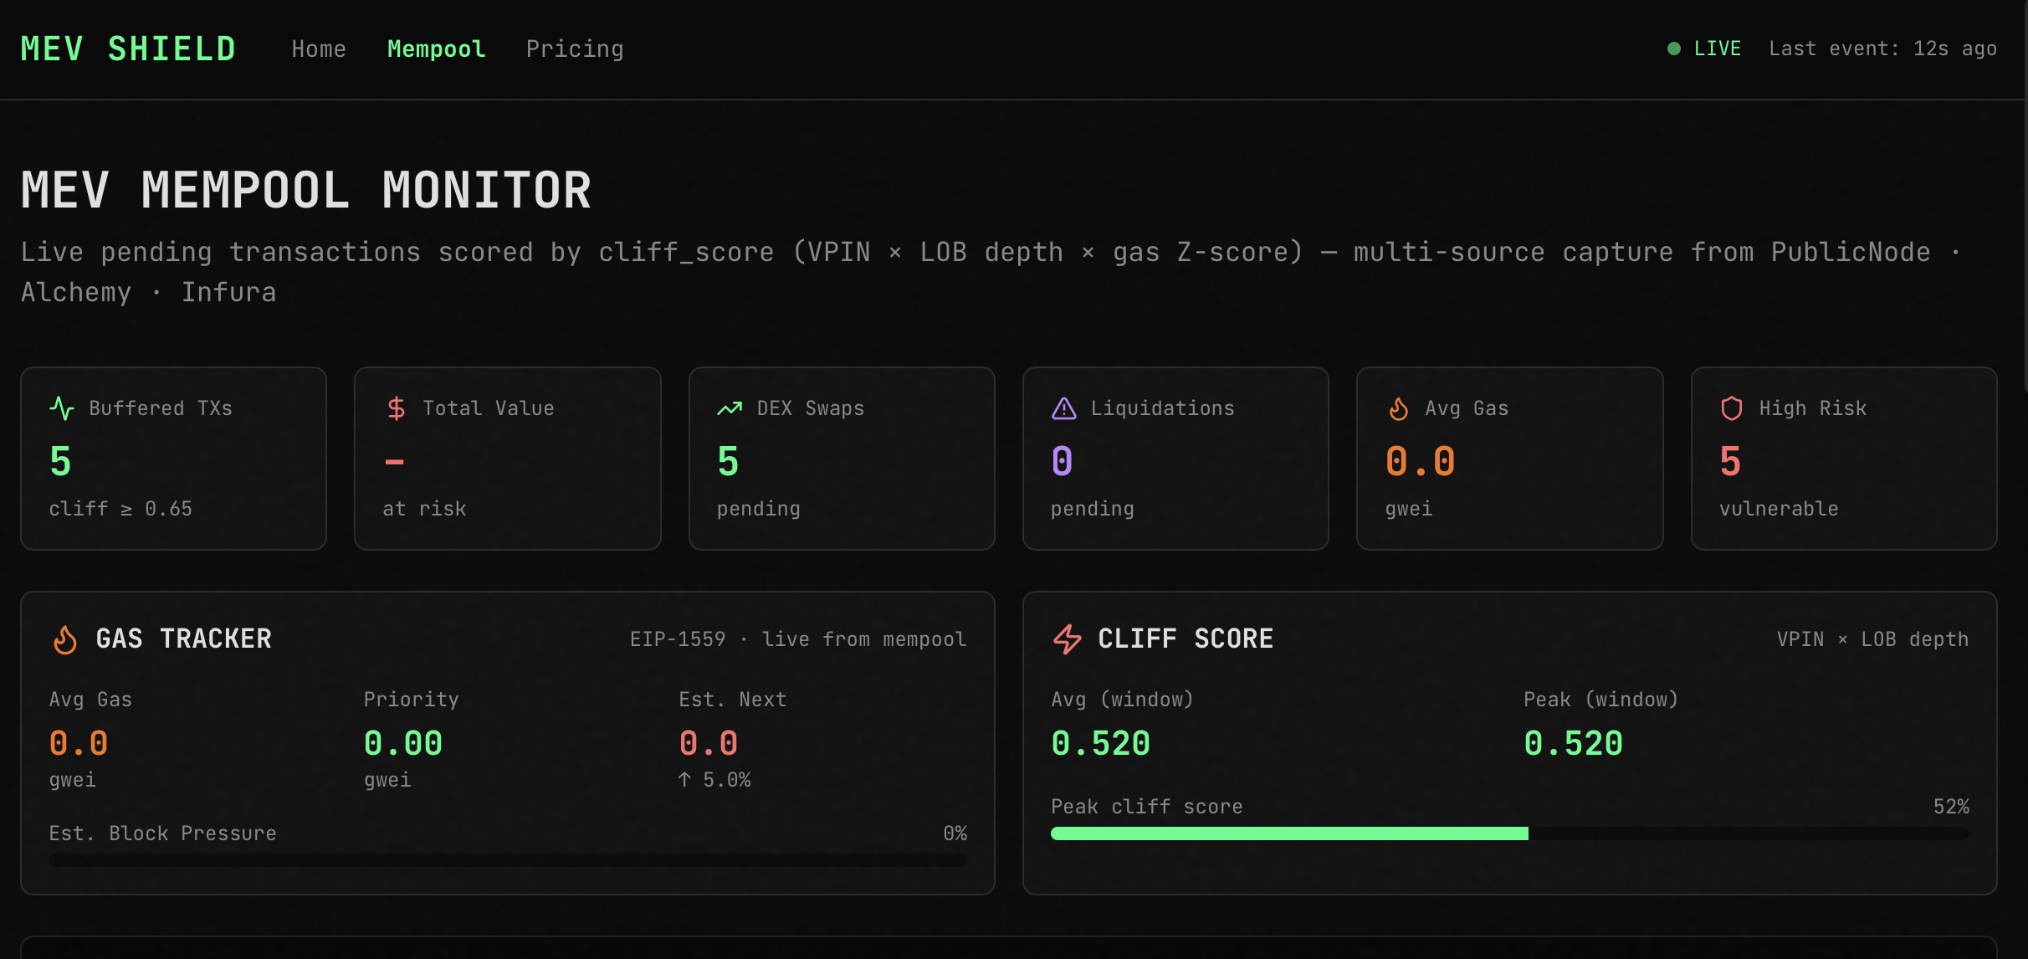Click the Peak cliff score progress bar
Viewport: 2028px width, 959px height.
tap(1509, 833)
